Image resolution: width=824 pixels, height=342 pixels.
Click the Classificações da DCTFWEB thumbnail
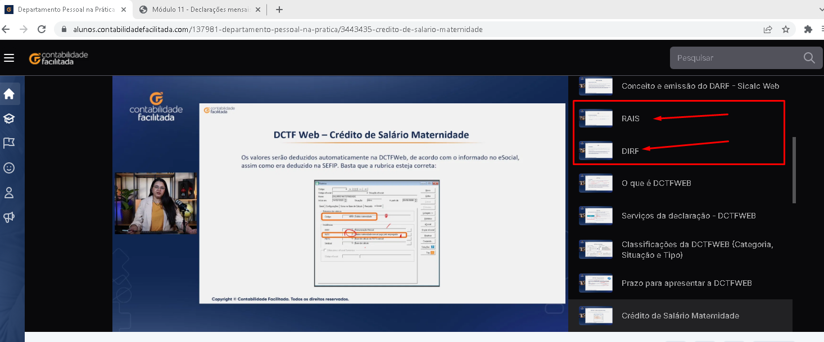(596, 249)
